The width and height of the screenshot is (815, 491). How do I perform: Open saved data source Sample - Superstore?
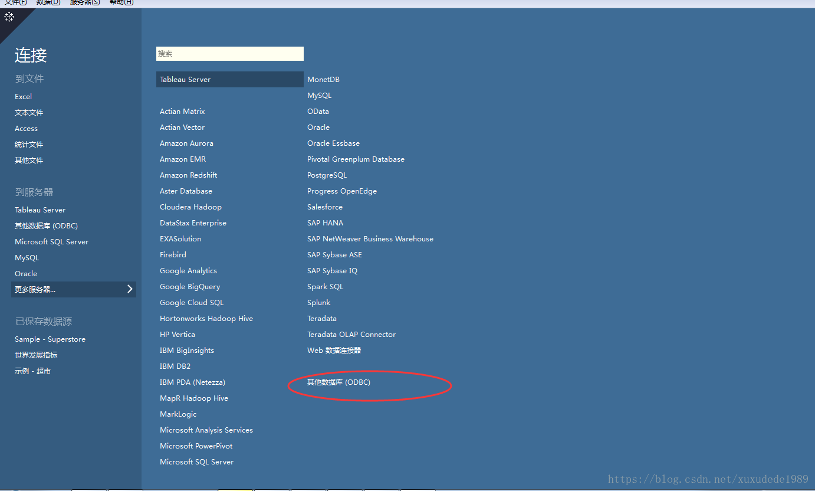click(50, 339)
